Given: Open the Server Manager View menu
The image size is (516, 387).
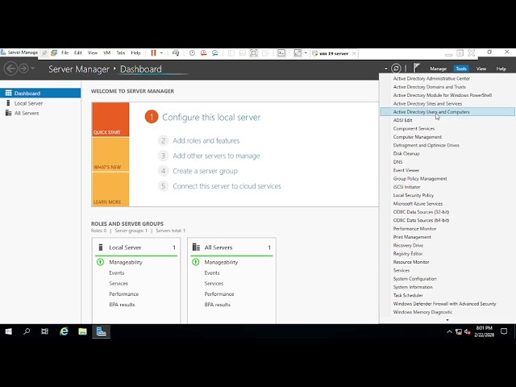Looking at the screenshot, I should coord(481,69).
